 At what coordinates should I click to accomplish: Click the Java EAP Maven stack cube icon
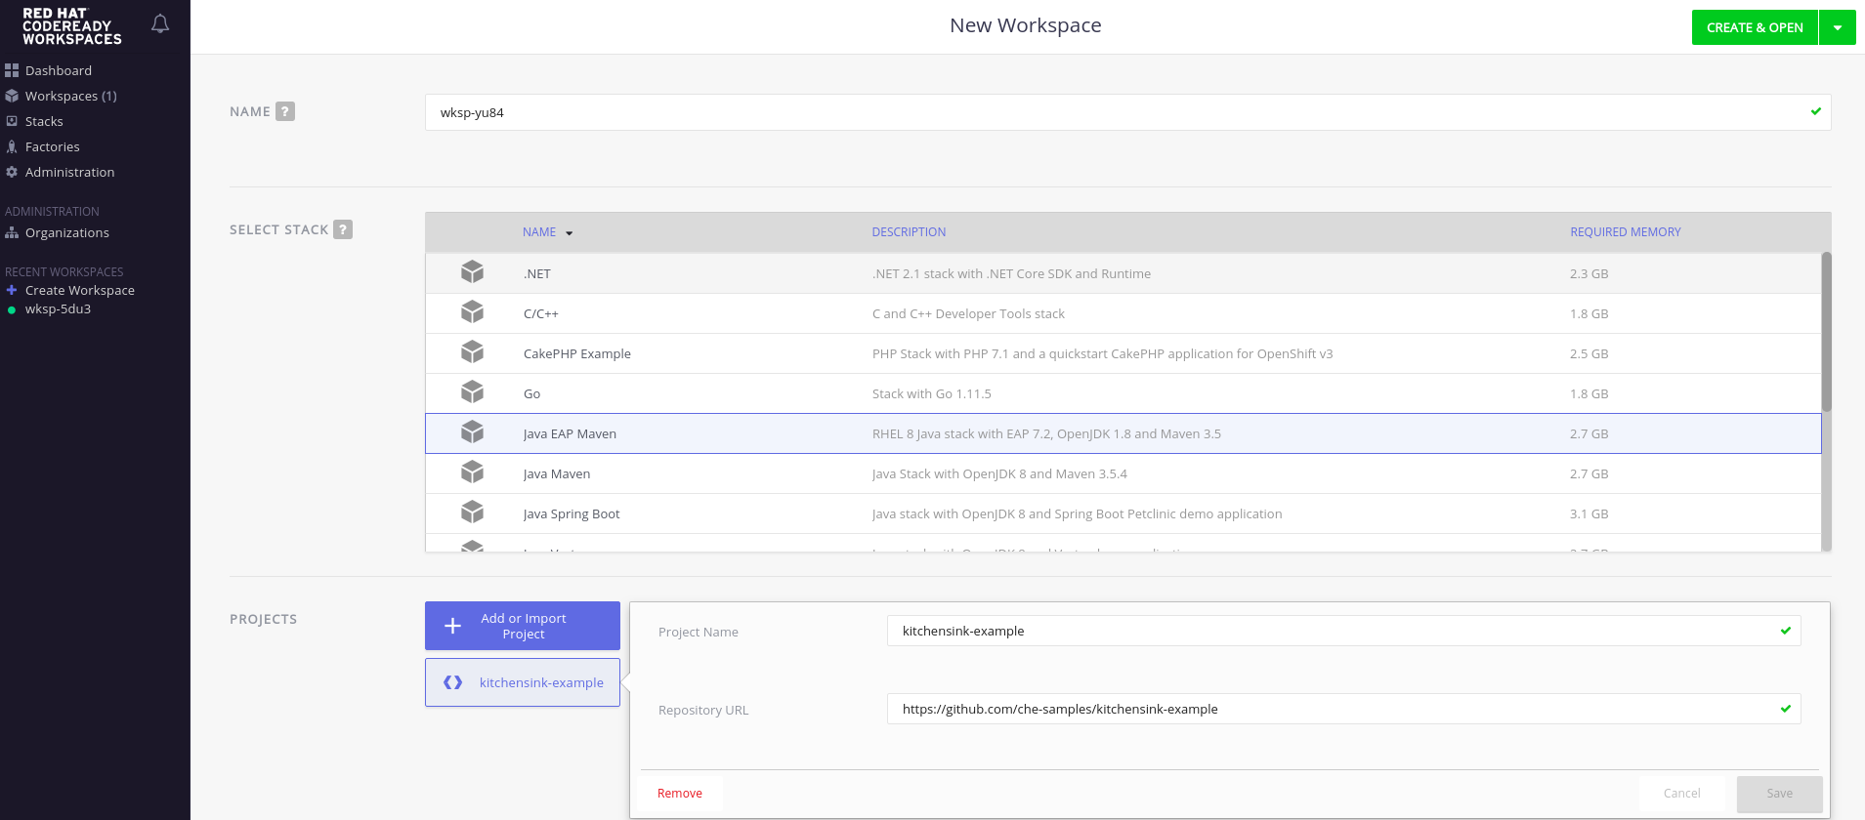click(473, 432)
